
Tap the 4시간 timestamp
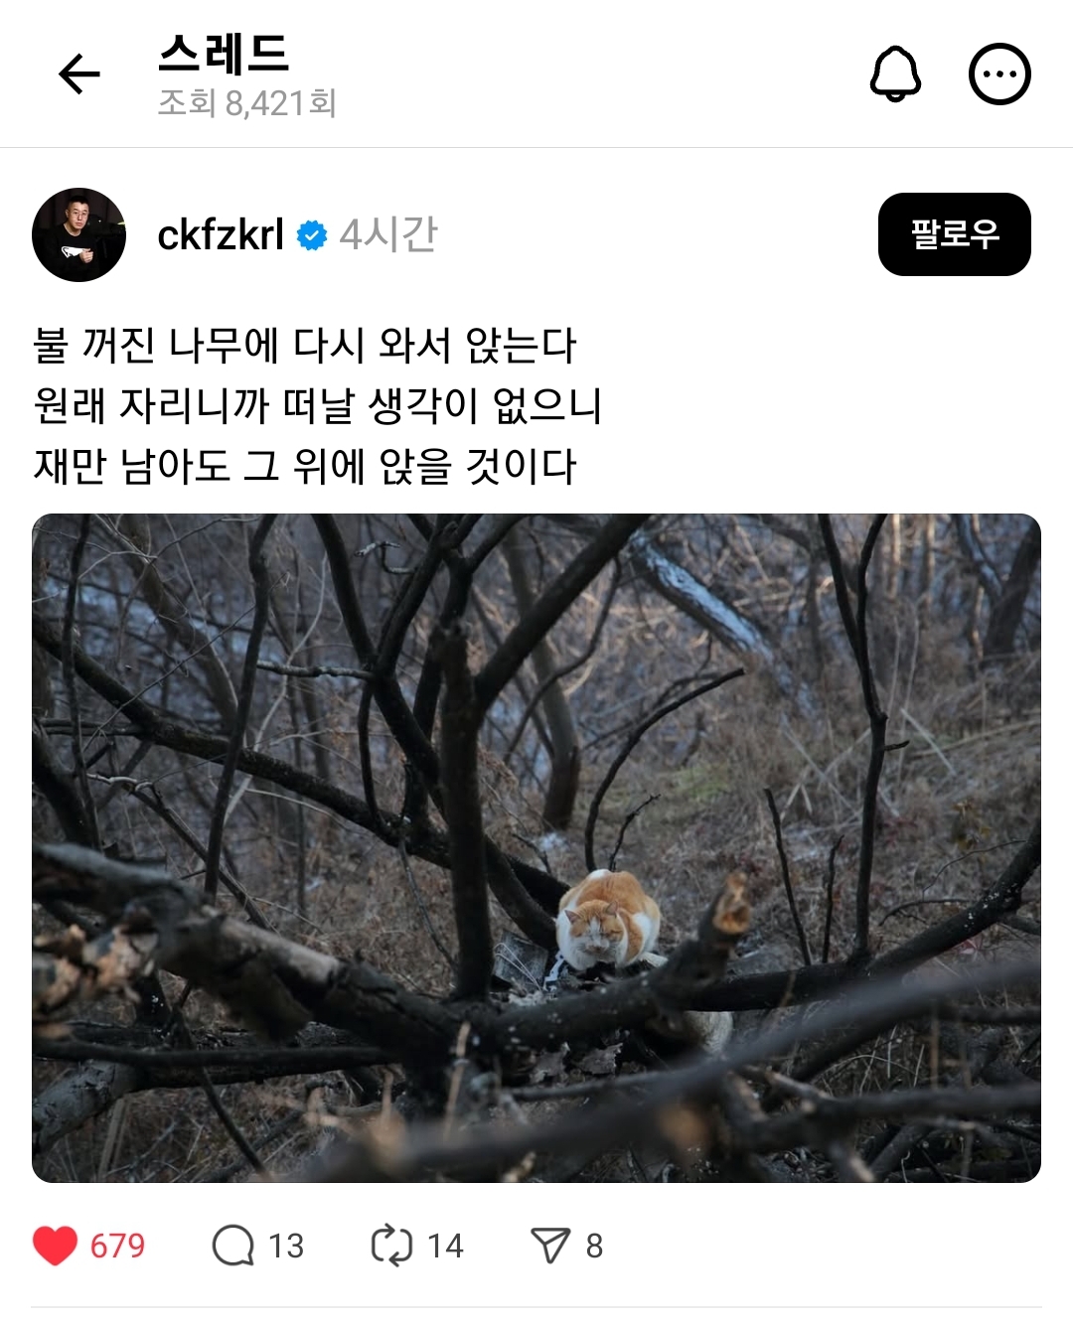pos(387,234)
